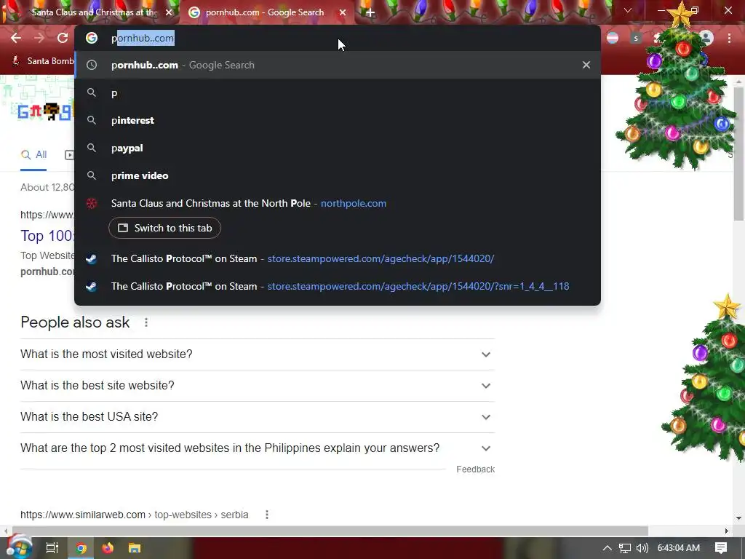The height and width of the screenshot is (559, 745).
Task: Select the 'prime video' search suggestion
Action: (x=338, y=175)
